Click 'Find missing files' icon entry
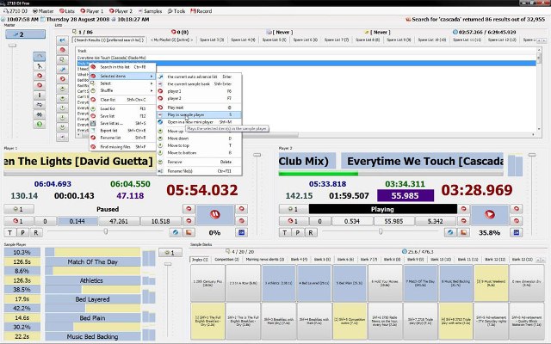 (94, 147)
